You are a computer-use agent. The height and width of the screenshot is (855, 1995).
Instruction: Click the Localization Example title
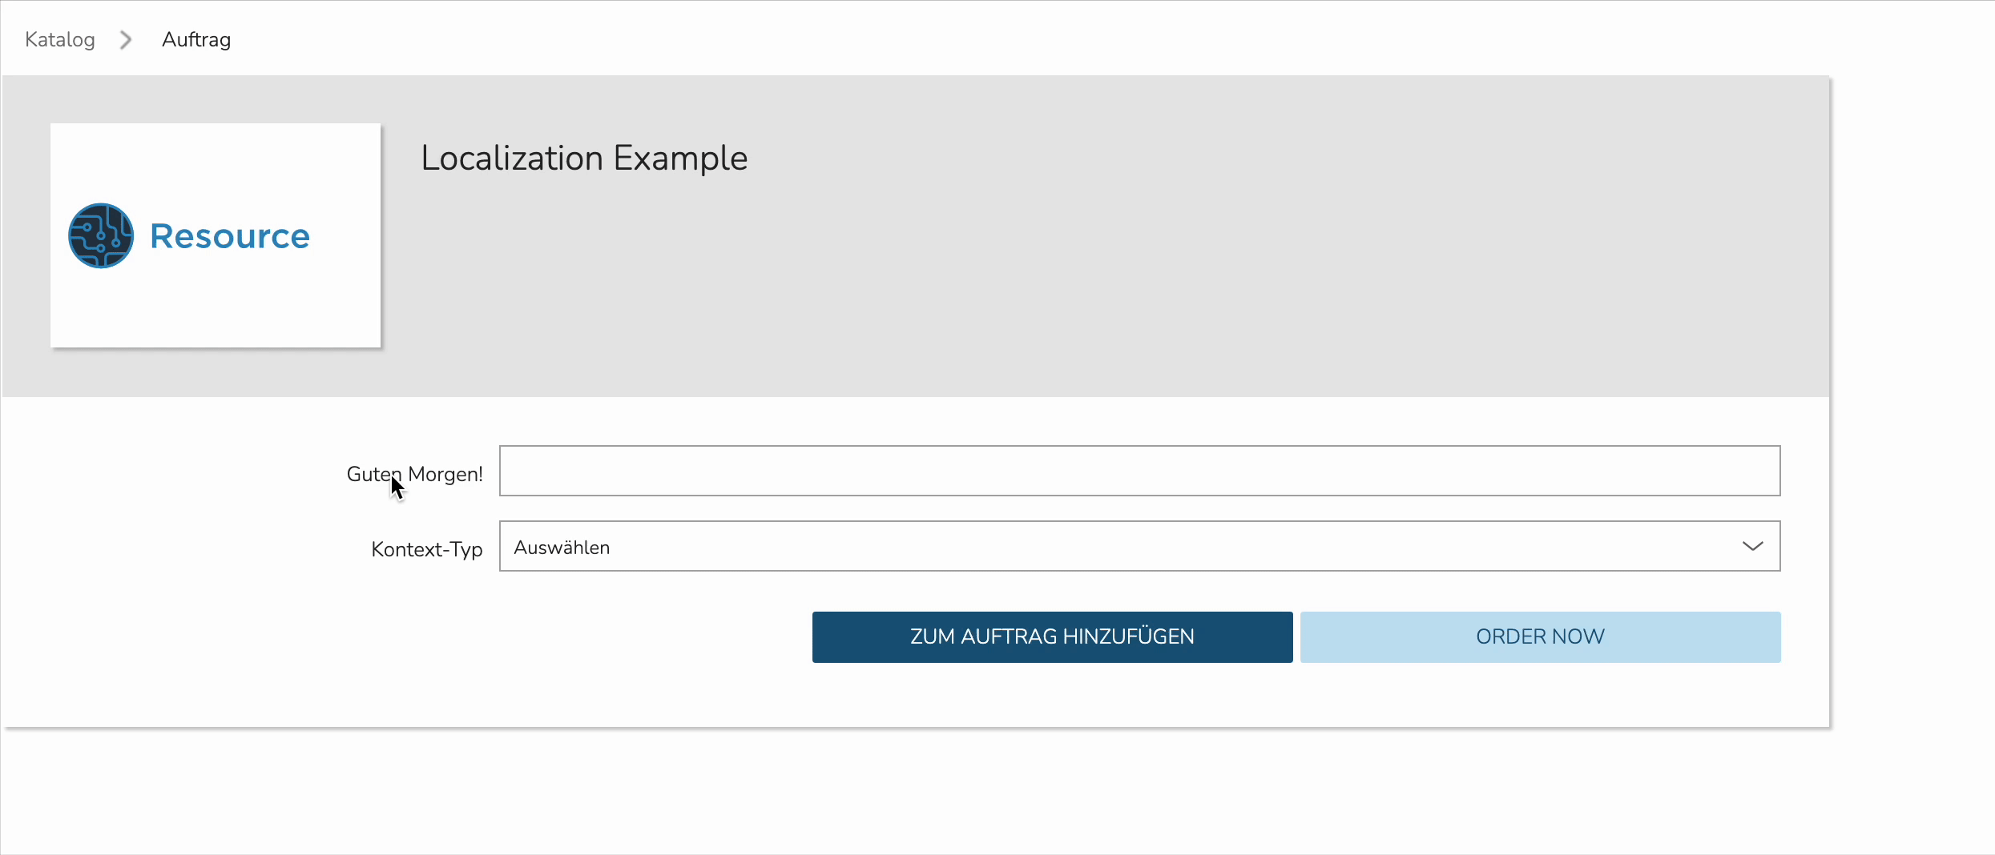[x=584, y=159]
